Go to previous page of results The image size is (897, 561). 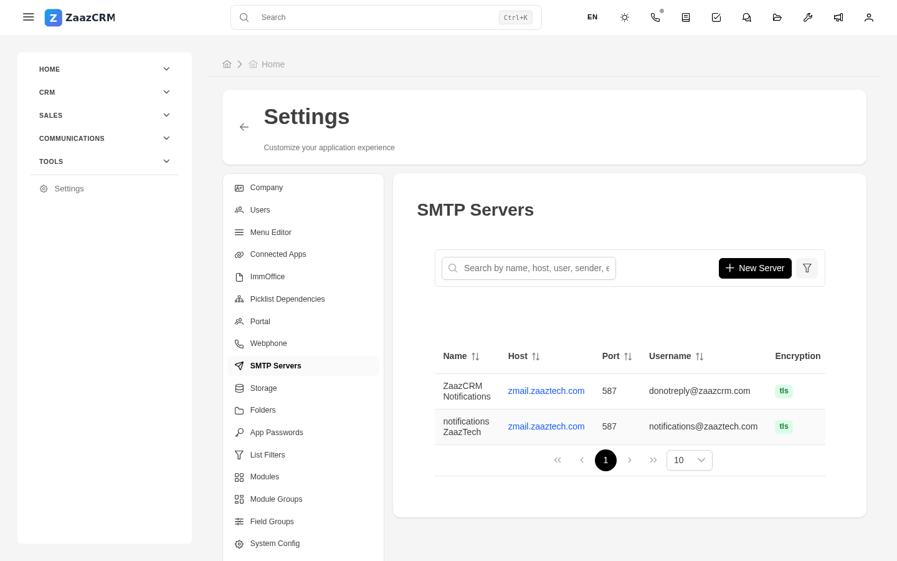point(582,460)
